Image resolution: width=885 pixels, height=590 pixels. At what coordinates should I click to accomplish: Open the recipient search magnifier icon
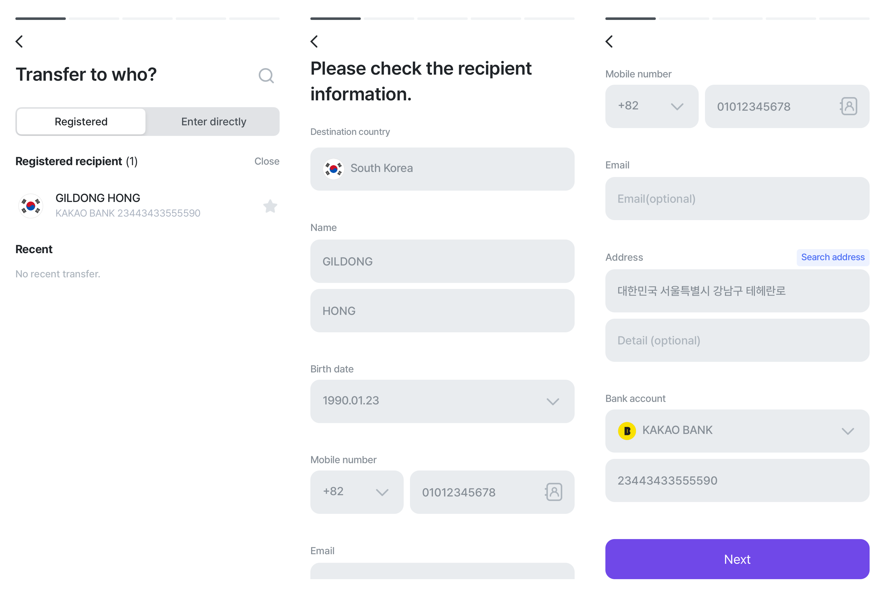[x=266, y=75]
